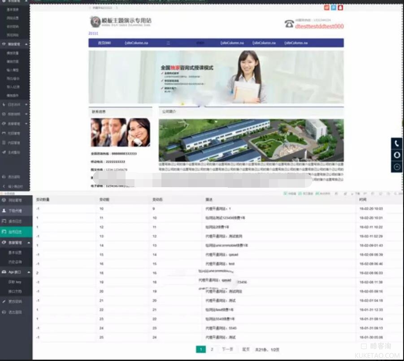This screenshot has width=404, height=361.
Task: Select the green highlighted log menu item
Action: (15, 232)
